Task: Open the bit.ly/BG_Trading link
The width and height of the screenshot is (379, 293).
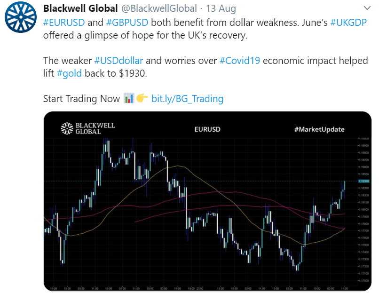Action: point(187,99)
